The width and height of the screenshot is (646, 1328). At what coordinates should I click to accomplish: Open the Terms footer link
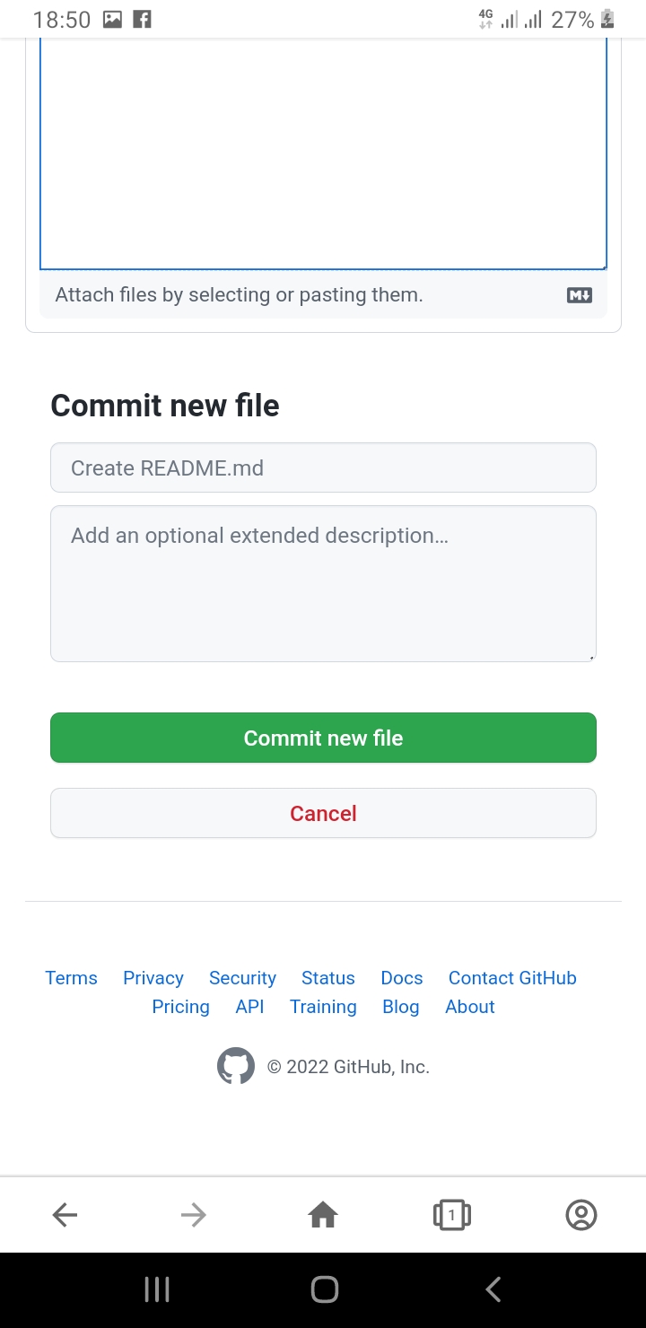[x=71, y=978]
